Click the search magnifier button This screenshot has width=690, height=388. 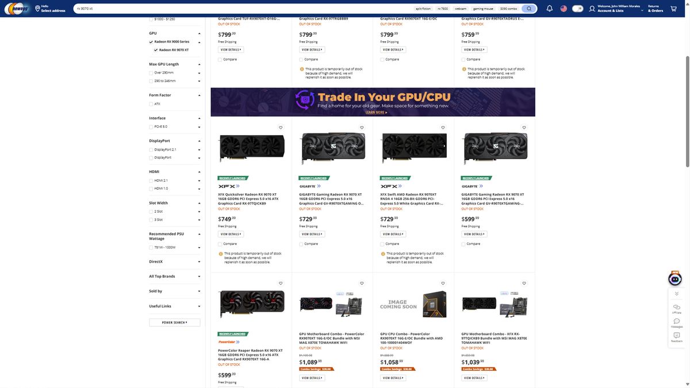(529, 9)
